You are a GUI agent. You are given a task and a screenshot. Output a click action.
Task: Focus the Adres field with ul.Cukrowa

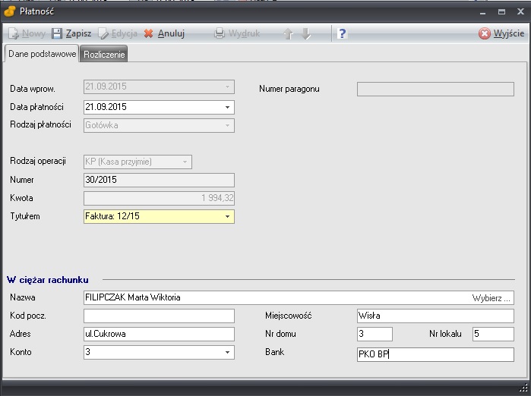tap(158, 334)
